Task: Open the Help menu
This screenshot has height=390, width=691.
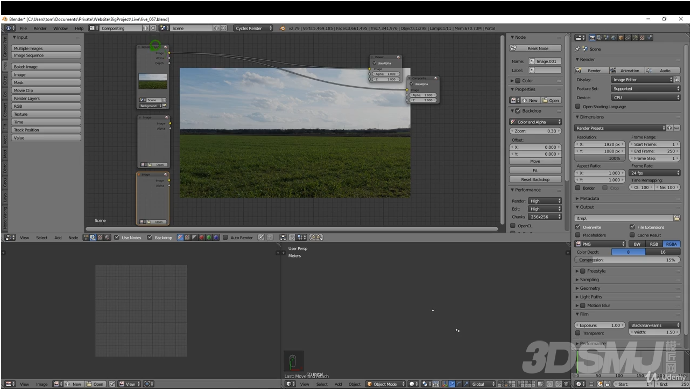Action: tap(79, 28)
